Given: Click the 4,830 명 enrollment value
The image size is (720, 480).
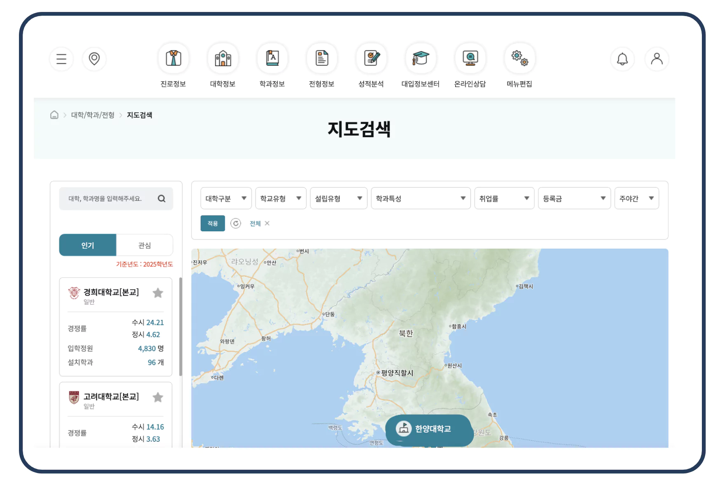Looking at the screenshot, I should point(151,348).
